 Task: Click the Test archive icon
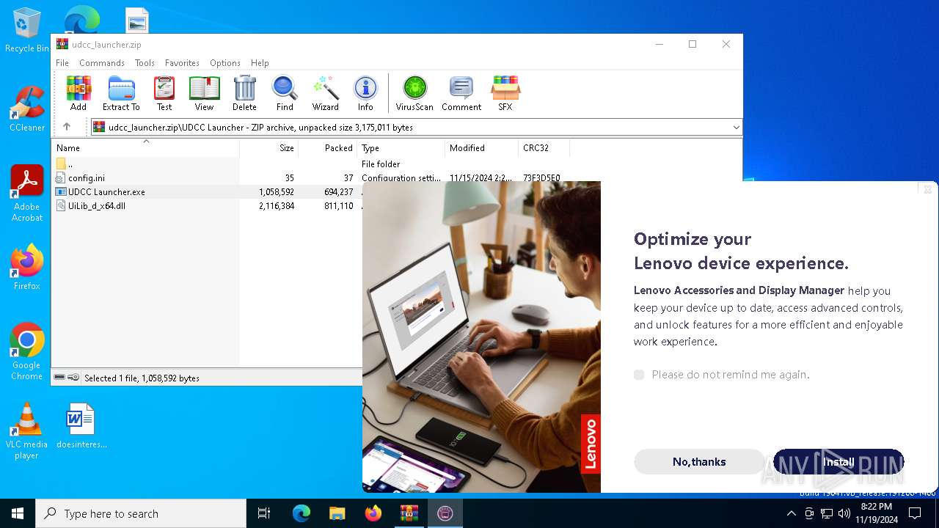(x=164, y=93)
